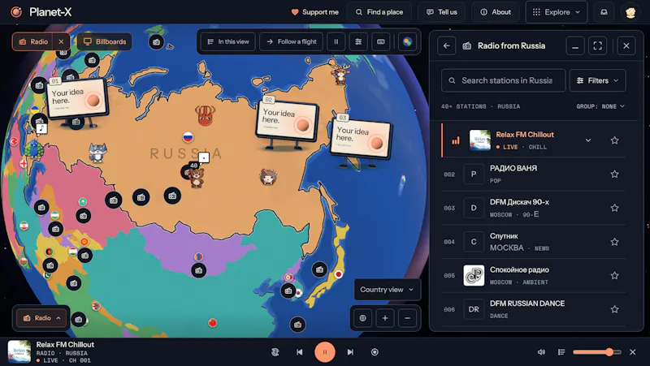The height and width of the screenshot is (366, 650).
Task: Show stations In this view
Action: (x=228, y=41)
